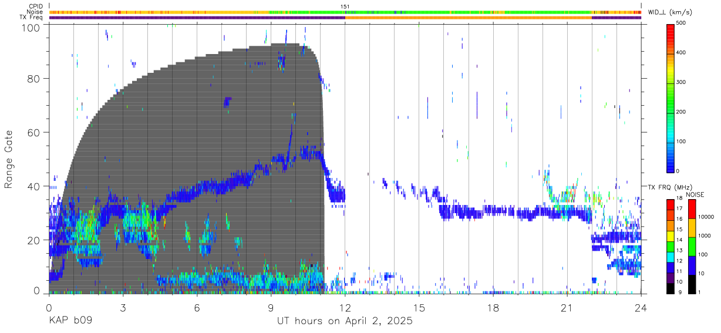Click the "400" width colorbar label

click(682, 53)
